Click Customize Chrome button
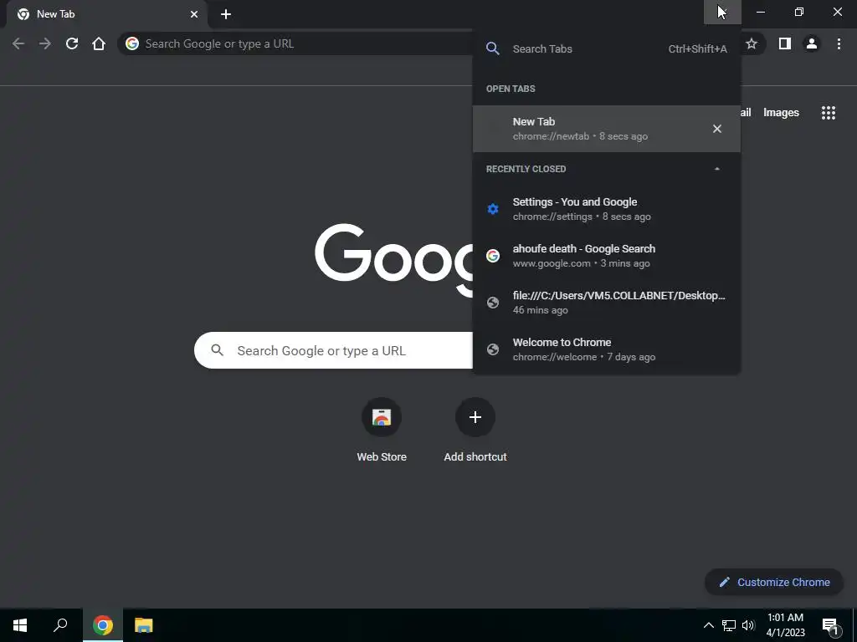Viewport: 857px width, 642px height. click(x=774, y=582)
